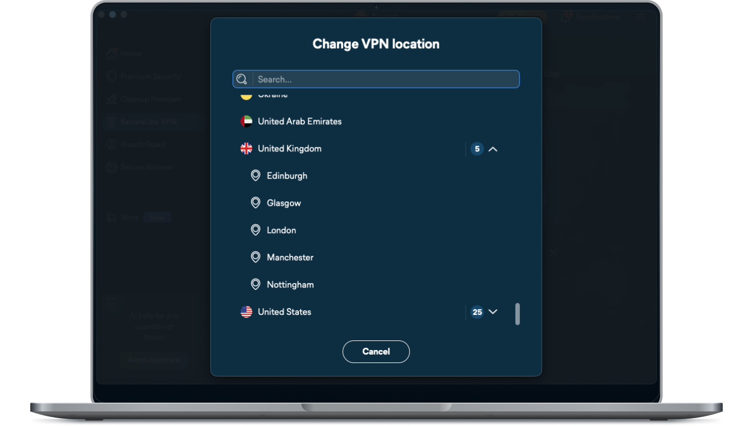Choose Edinburgh as VPN location

[x=287, y=176]
